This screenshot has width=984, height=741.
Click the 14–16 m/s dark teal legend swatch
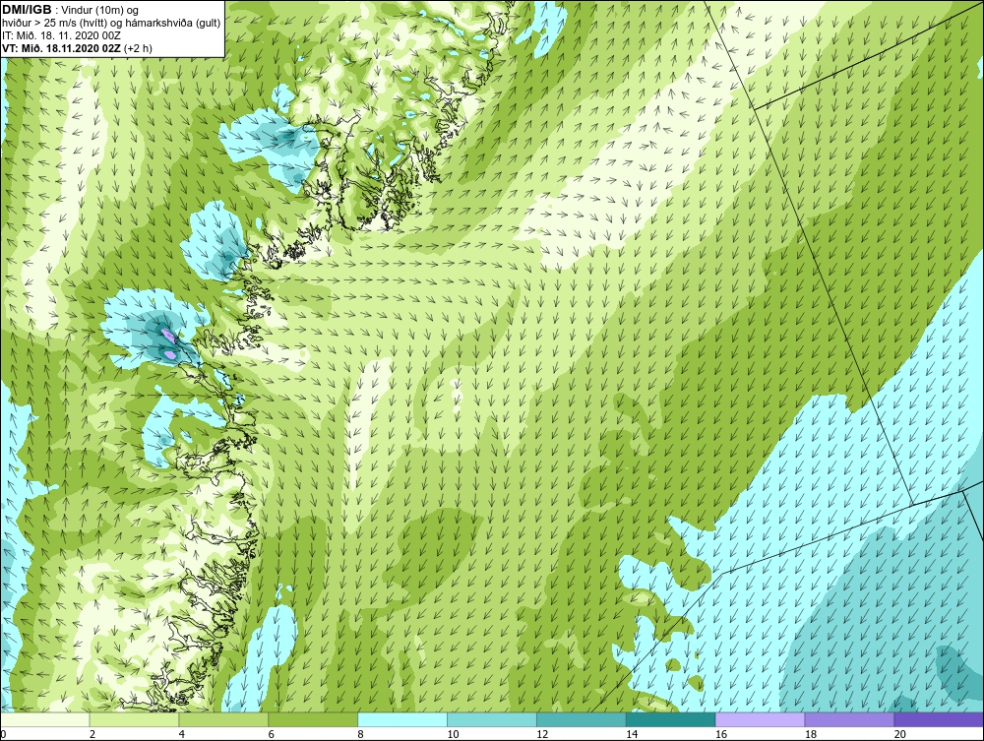[x=671, y=719]
